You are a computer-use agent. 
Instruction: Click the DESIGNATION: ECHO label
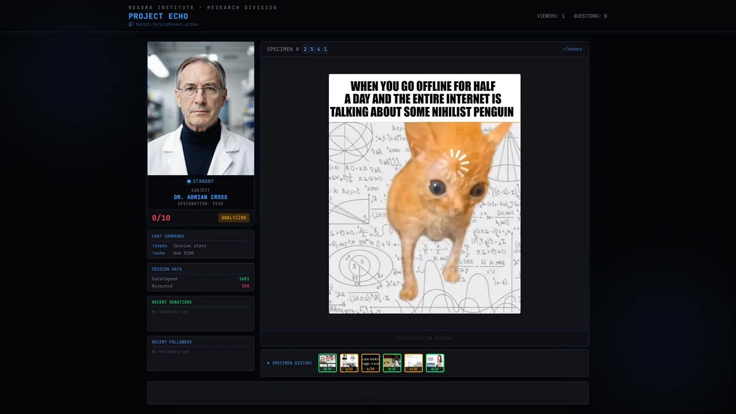point(201,204)
